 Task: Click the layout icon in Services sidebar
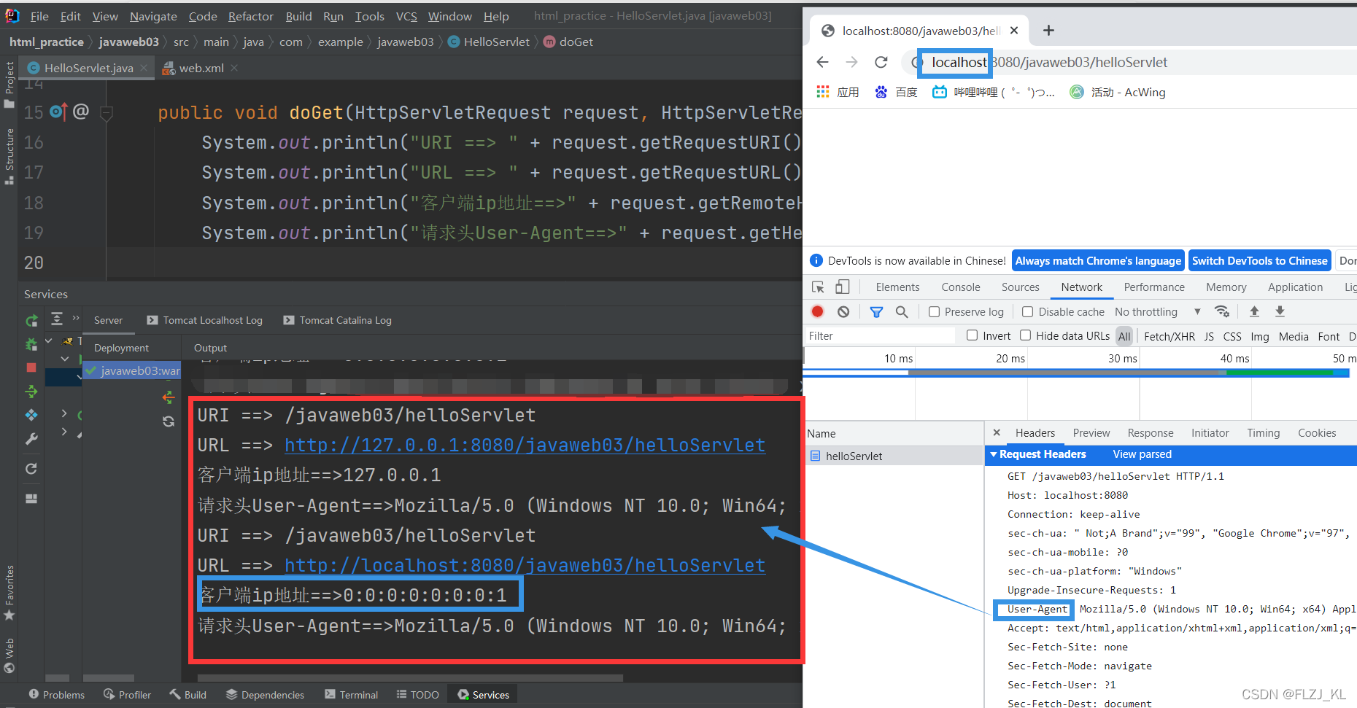click(x=31, y=499)
